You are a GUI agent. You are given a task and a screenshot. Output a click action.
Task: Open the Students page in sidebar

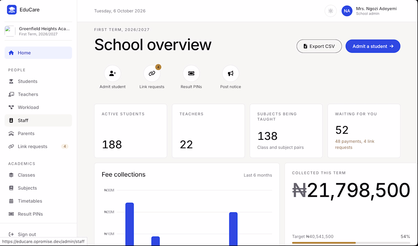(x=38, y=81)
